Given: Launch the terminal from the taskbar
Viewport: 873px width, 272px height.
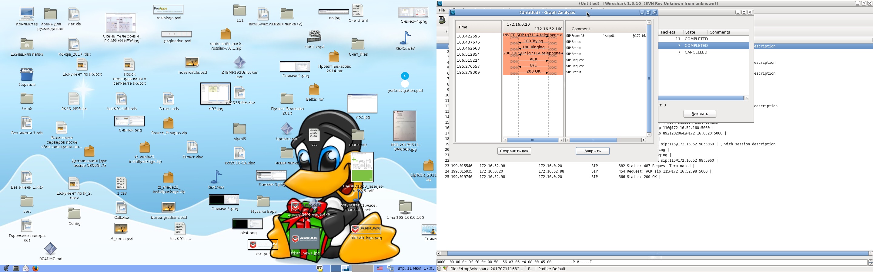Looking at the screenshot, I should pos(16,268).
